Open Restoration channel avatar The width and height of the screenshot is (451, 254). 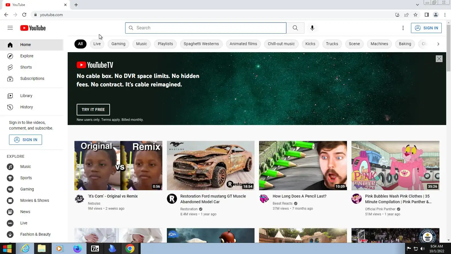point(172,199)
